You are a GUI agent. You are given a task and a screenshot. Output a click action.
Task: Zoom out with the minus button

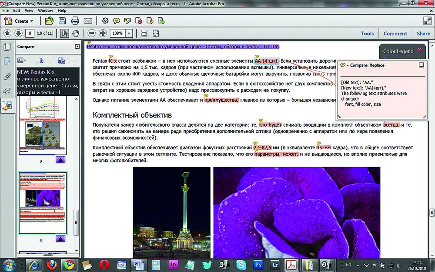[x=91, y=34]
